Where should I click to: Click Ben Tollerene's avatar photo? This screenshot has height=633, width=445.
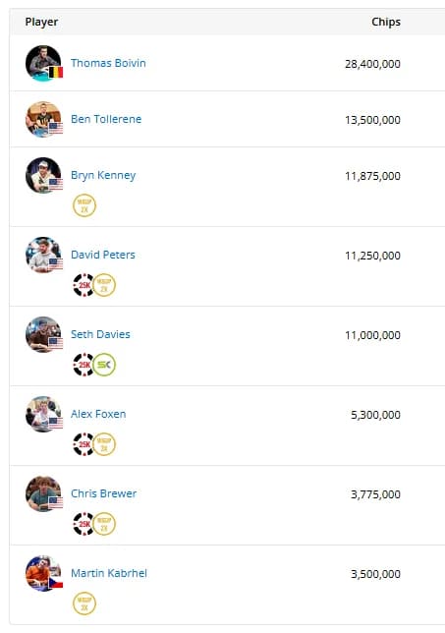coord(43,119)
